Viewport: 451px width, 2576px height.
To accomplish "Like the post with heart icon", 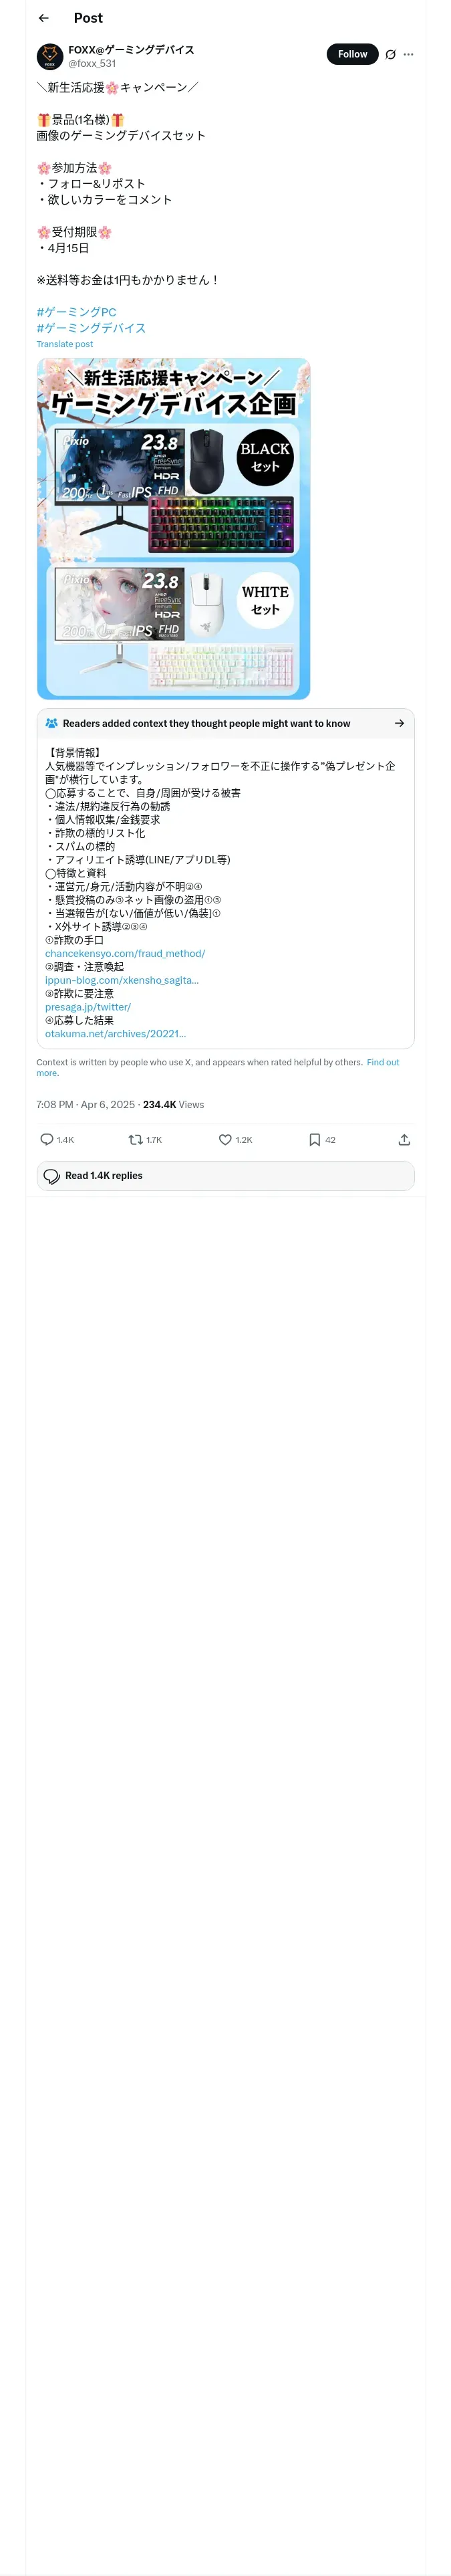I will pyautogui.click(x=225, y=1139).
